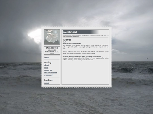
Task: Click the 10/24/25 entry date heading
Action: click(67, 40)
